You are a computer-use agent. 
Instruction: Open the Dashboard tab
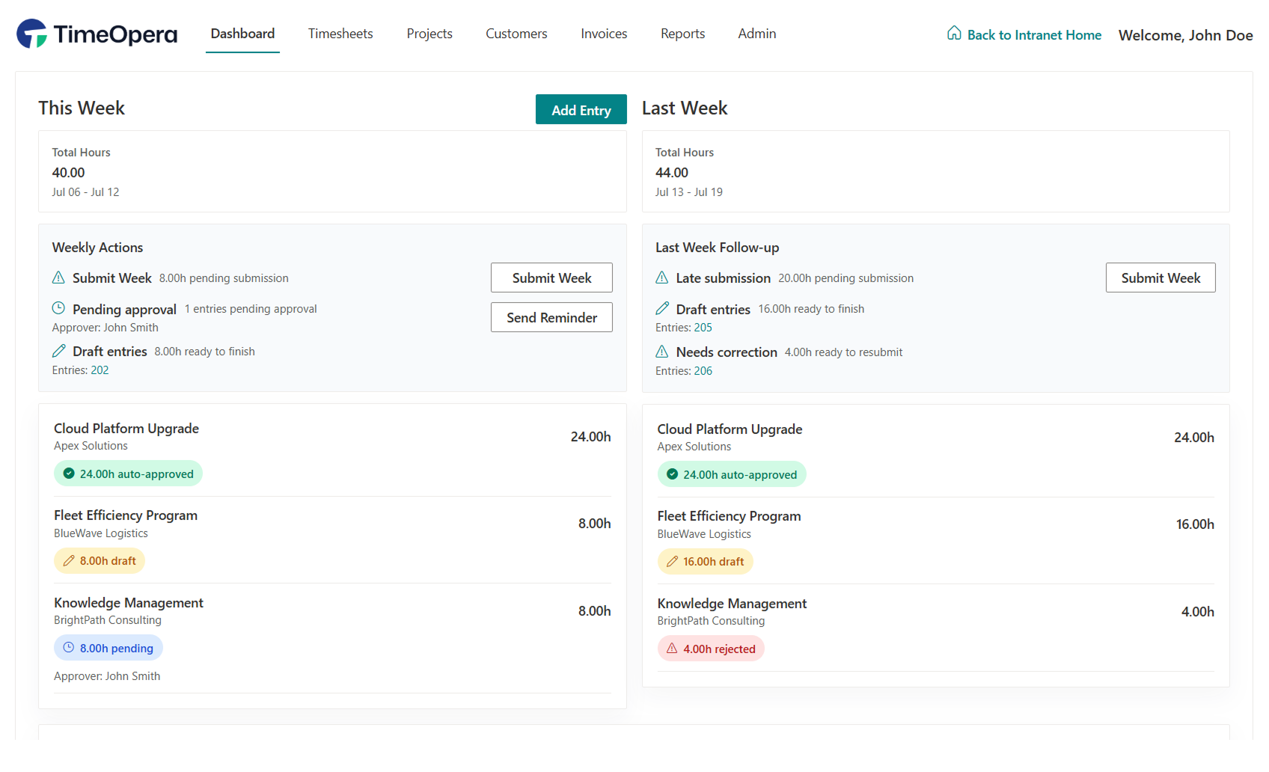(242, 34)
